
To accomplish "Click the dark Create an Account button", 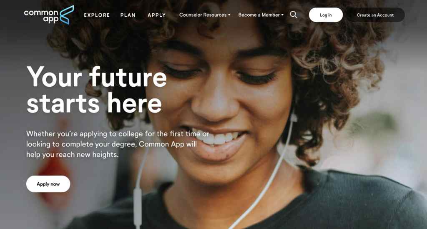I will tap(375, 15).
